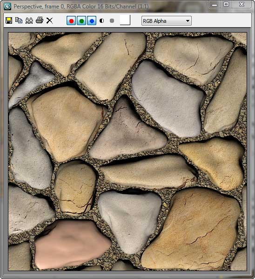Copy the rendered image to clipboard

tap(19, 20)
